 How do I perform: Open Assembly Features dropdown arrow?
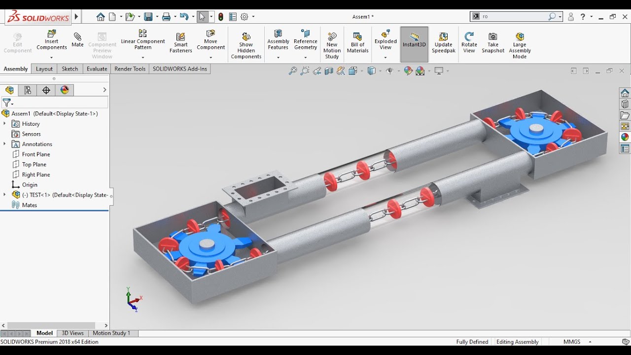[x=278, y=58]
